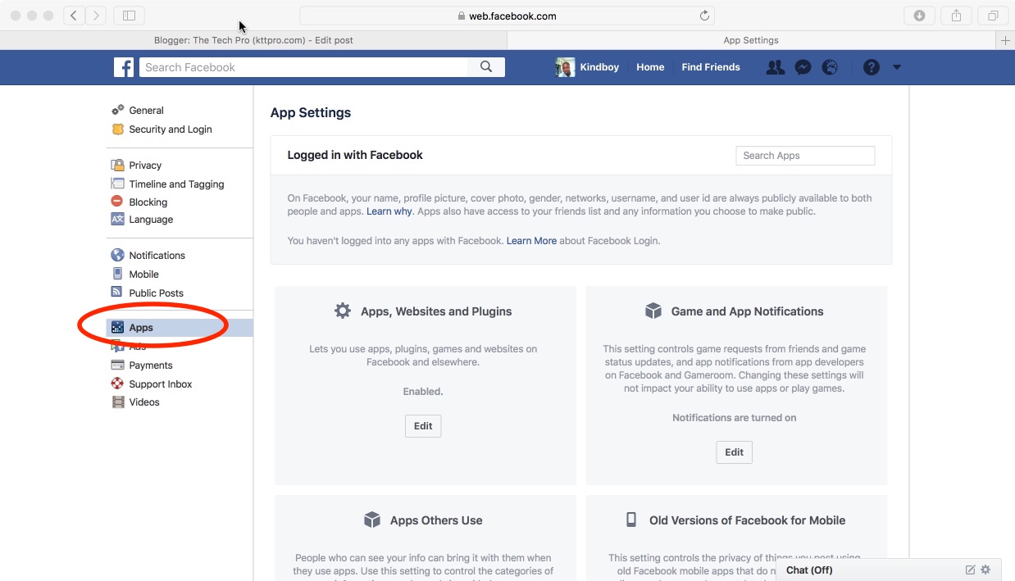
Task: Click the web.facebook.com address bar
Action: click(x=507, y=16)
